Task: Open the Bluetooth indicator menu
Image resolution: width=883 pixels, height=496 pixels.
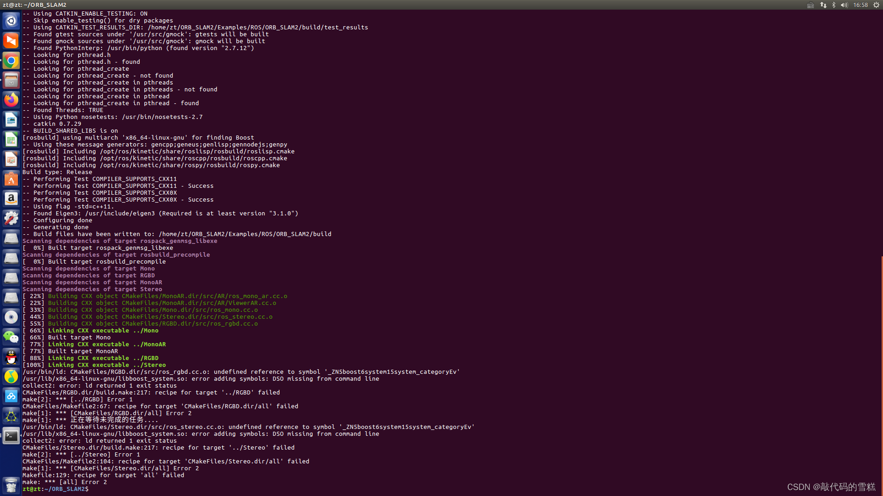Action: (x=834, y=5)
